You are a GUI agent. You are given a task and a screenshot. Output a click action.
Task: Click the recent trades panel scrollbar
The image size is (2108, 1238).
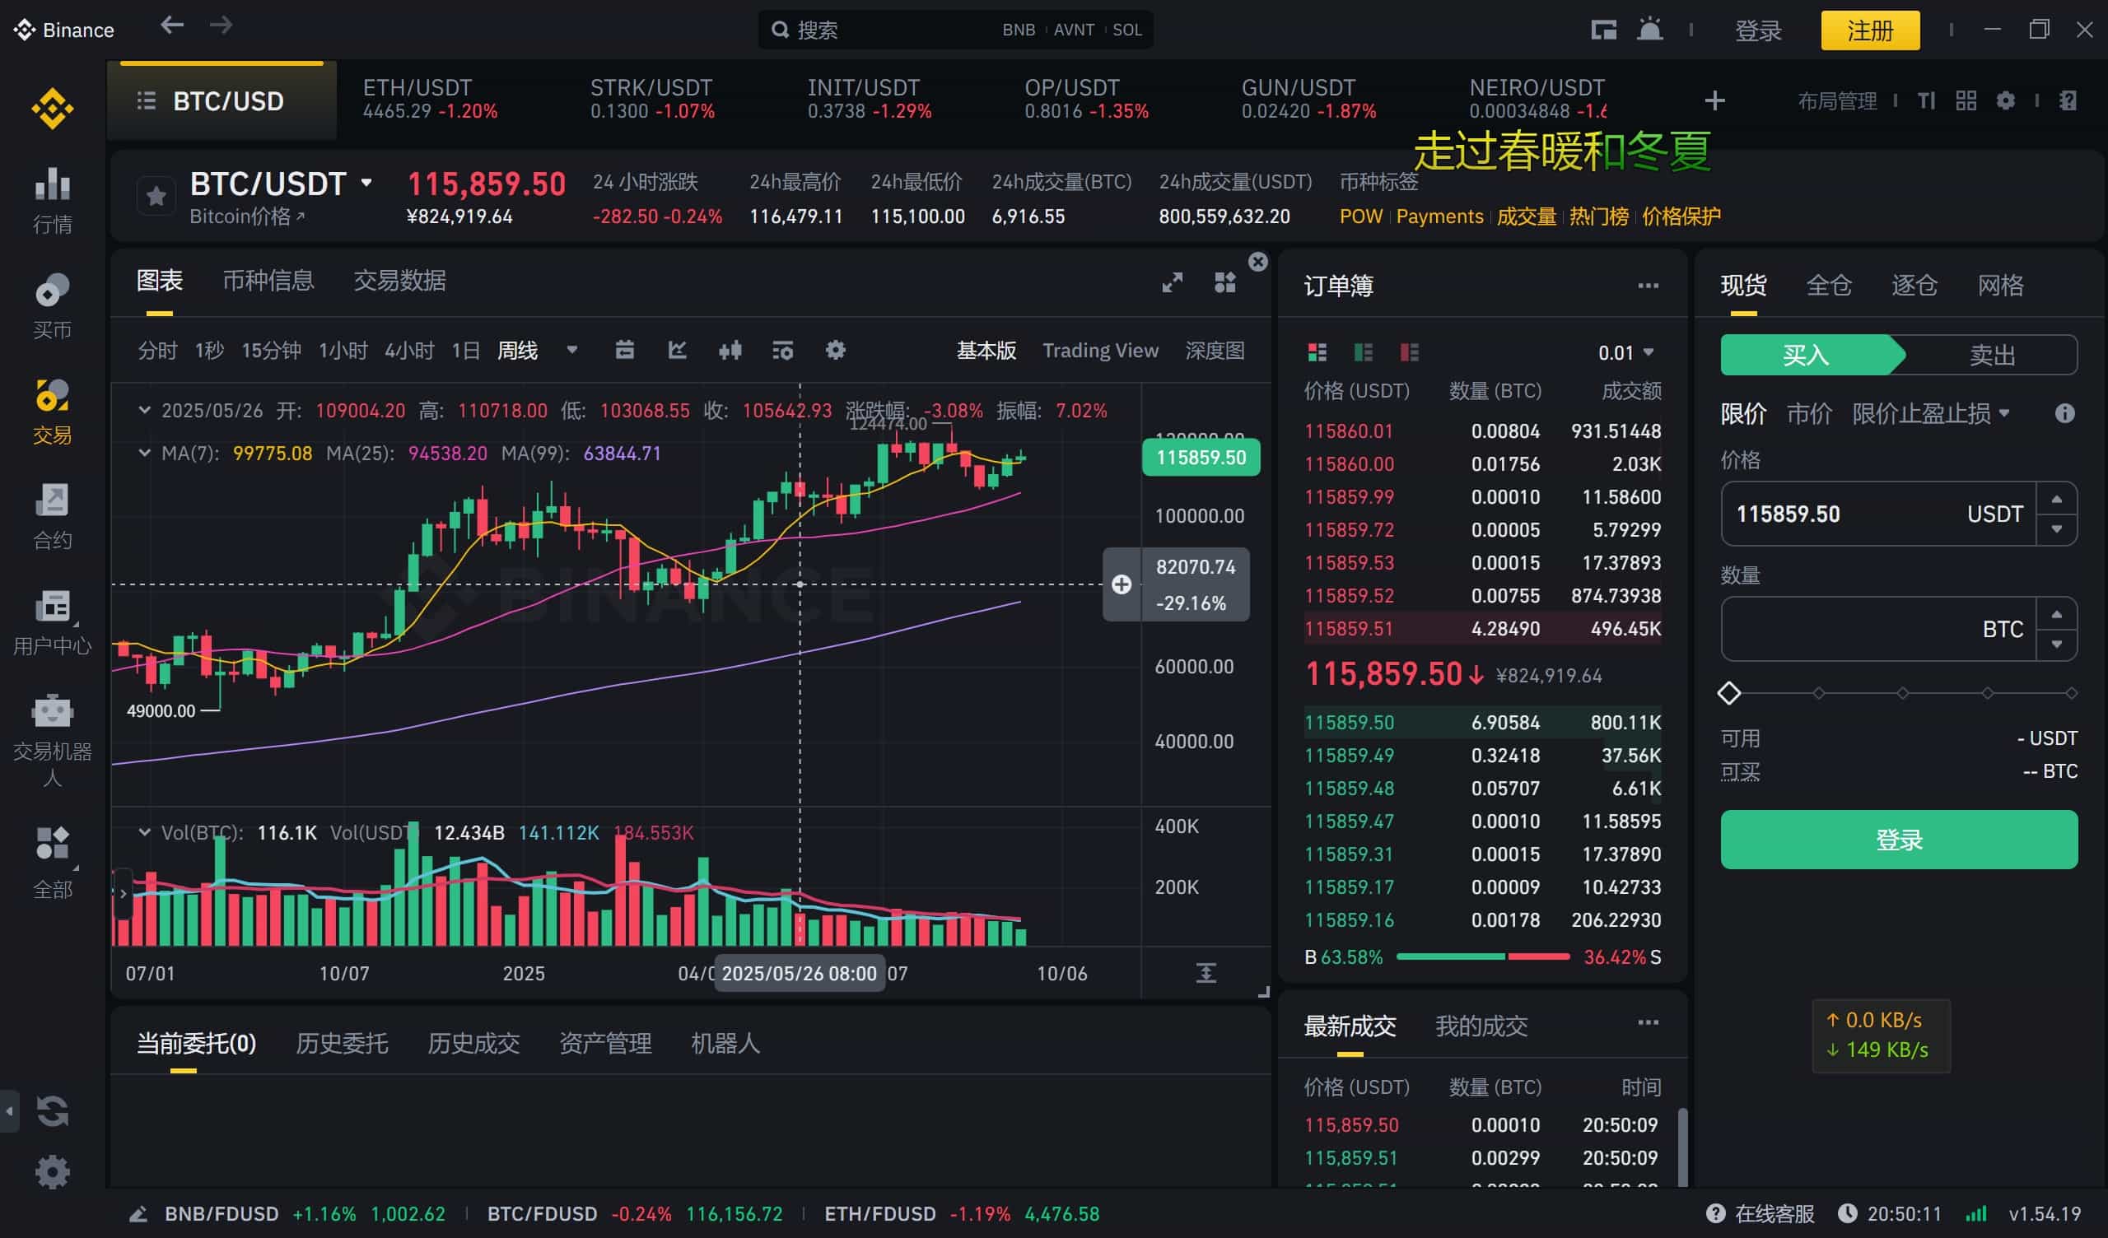click(1683, 1146)
